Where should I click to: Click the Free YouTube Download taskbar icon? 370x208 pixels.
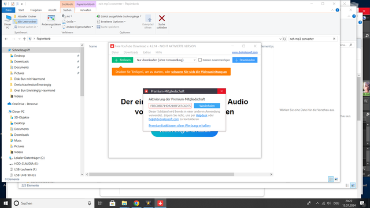coord(161,203)
